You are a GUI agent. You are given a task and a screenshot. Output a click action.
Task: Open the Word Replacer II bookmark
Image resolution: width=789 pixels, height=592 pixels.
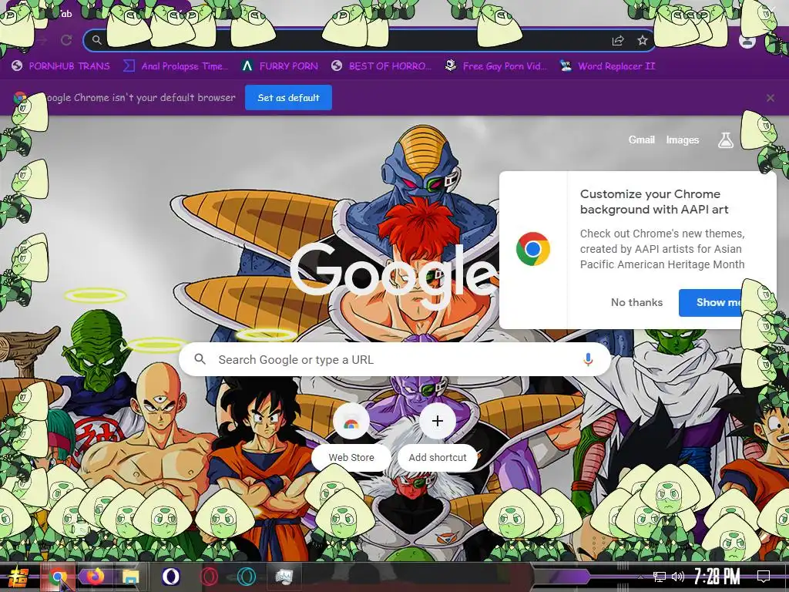[x=607, y=66]
